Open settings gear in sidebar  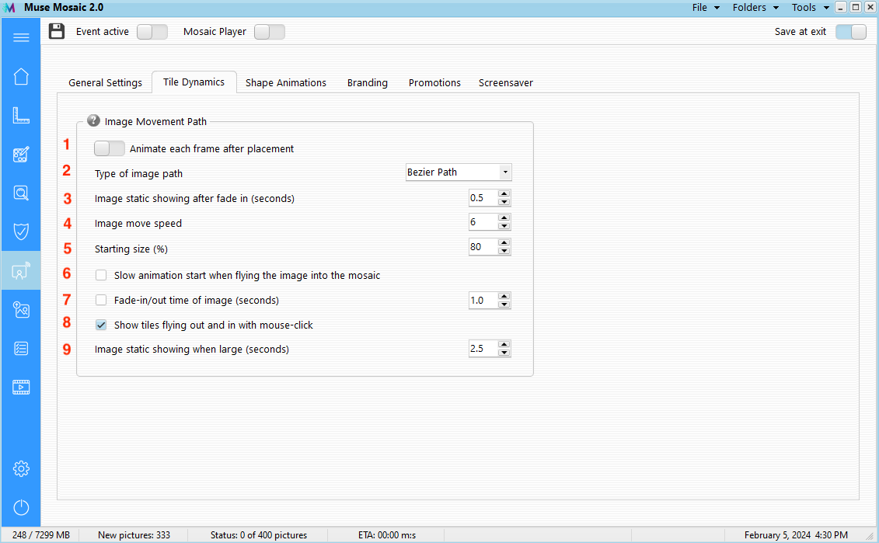21,468
